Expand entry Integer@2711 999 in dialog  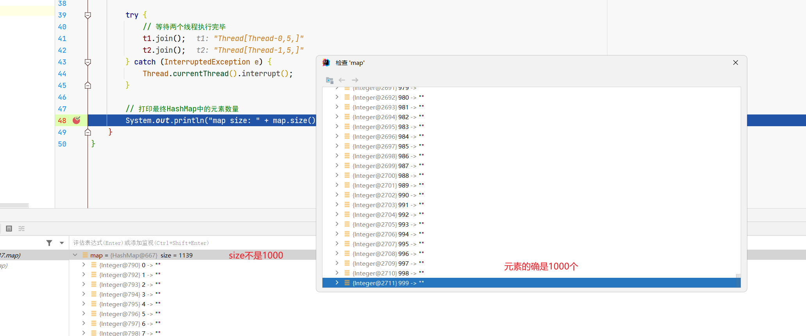[337, 283]
